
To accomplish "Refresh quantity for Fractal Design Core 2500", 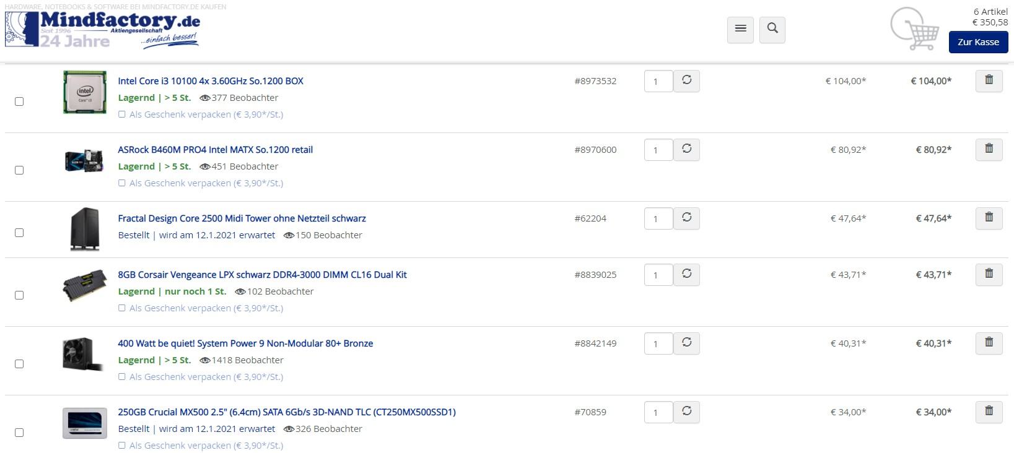I will (x=686, y=218).
